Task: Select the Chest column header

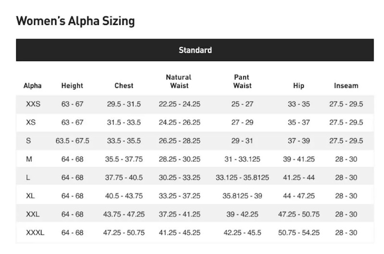Action: tap(124, 85)
